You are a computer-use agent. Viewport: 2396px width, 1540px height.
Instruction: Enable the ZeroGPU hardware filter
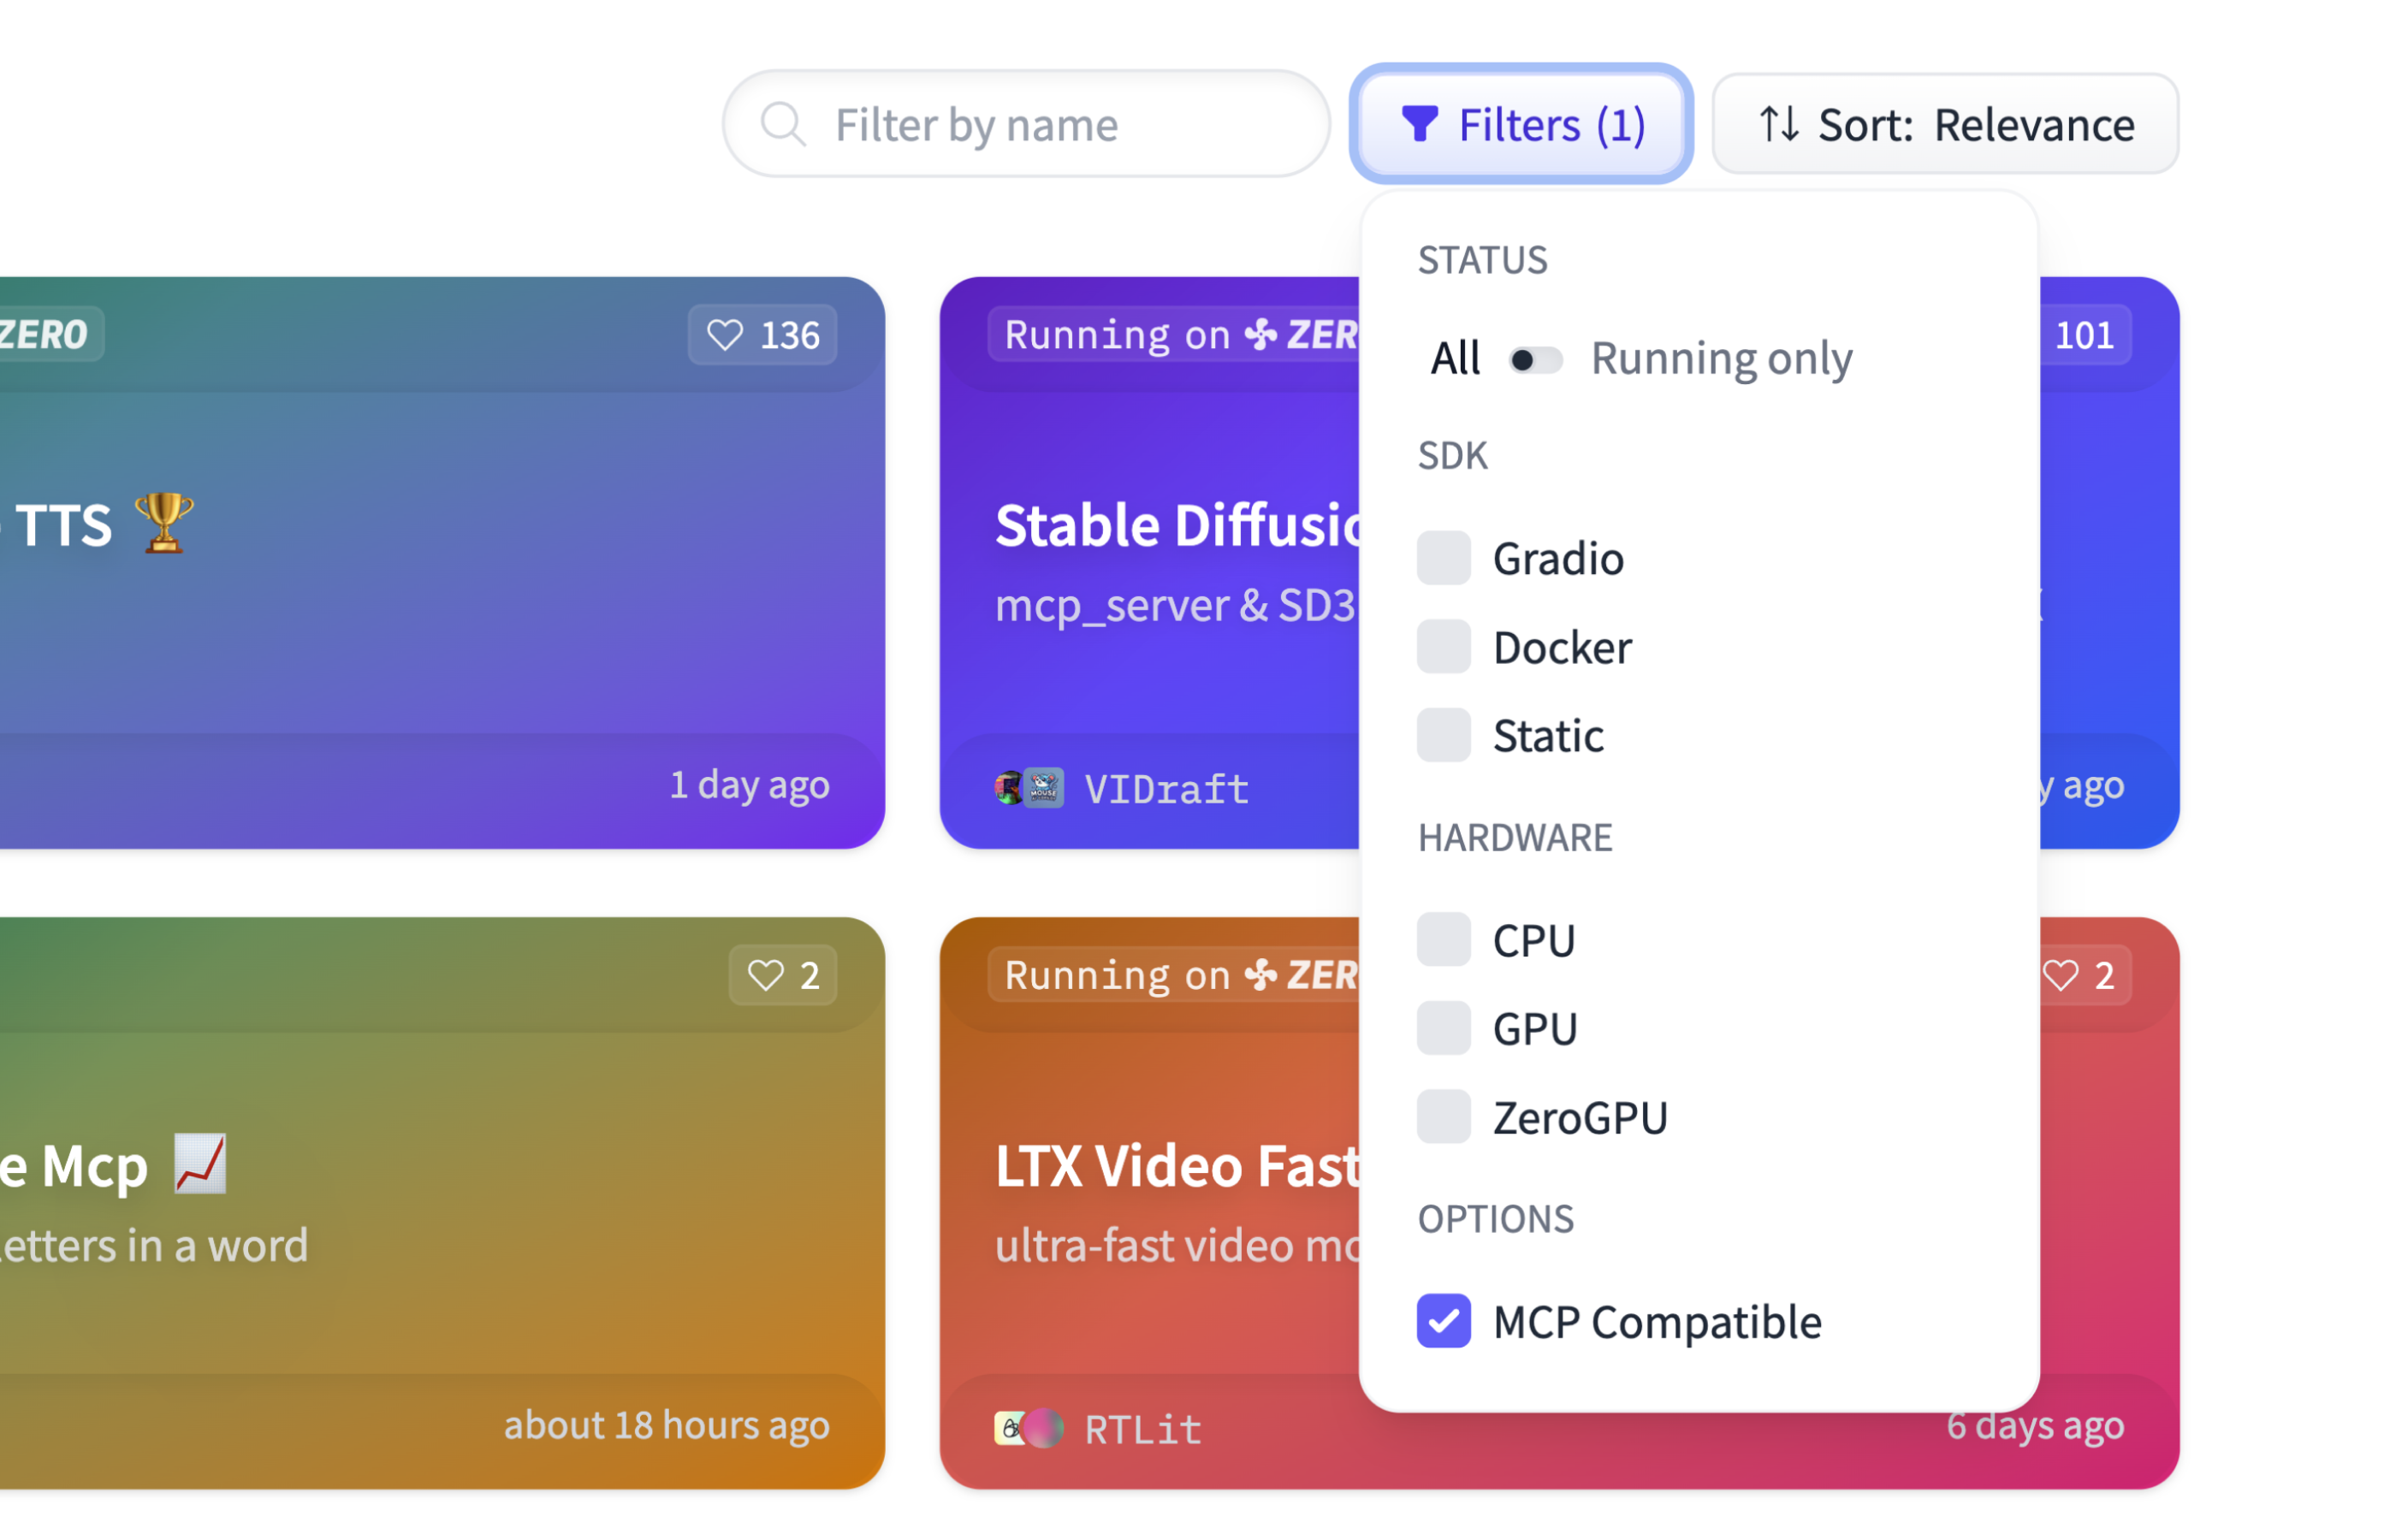pos(1443,1117)
